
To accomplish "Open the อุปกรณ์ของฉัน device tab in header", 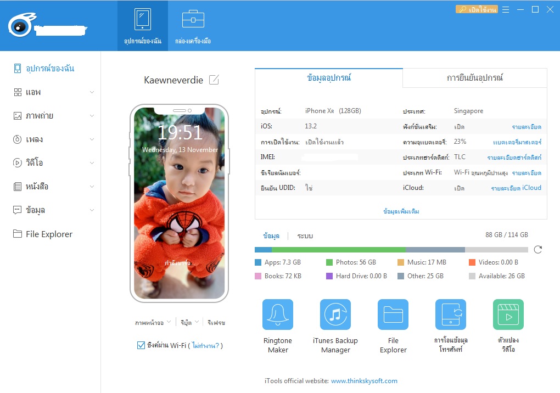I will [143, 26].
